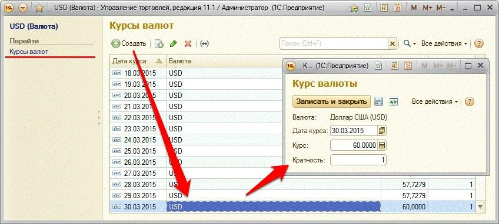The width and height of the screenshot is (499, 224).
Task: Open the calendar icon in main title bar
Action: click(x=398, y=8)
